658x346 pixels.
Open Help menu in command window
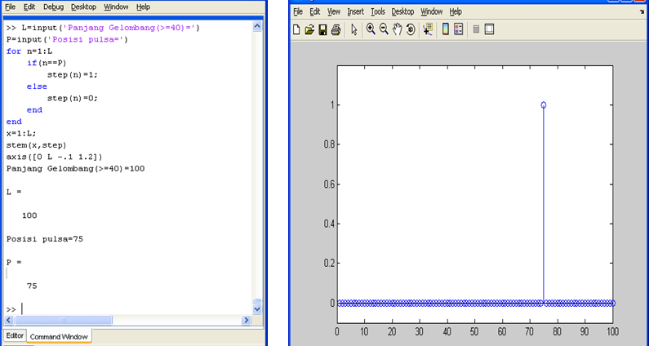(143, 7)
